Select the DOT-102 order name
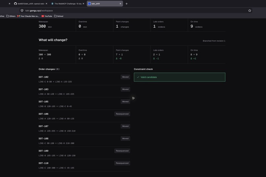The image size is (266, 177). coord(44,77)
